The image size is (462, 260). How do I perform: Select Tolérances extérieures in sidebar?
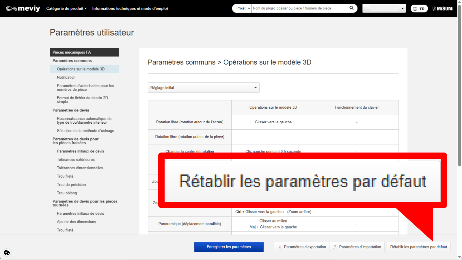[76, 159]
